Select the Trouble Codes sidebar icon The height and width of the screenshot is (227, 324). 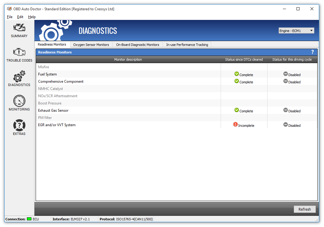19,55
